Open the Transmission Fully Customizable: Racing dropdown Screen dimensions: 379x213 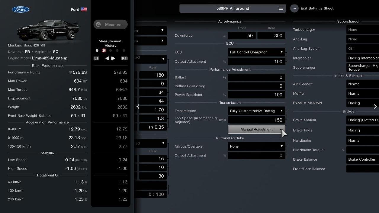click(x=256, y=111)
